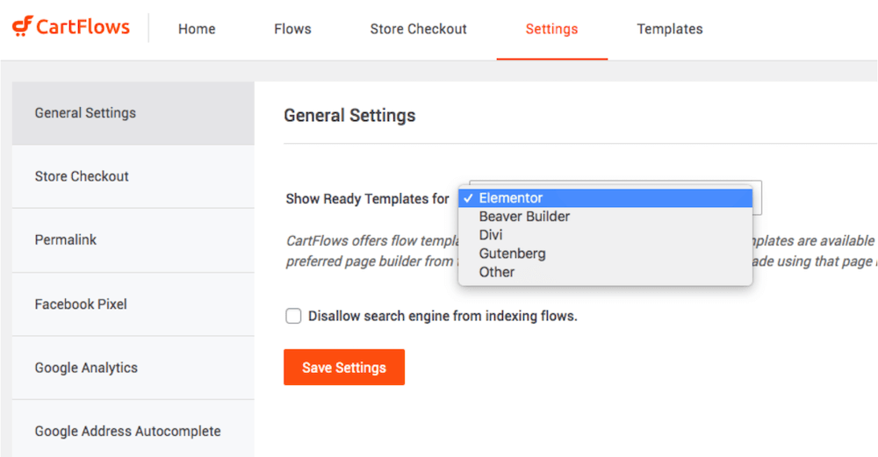Click the CartFlows logo
Viewport: 878px width, 457px height.
coord(71,27)
